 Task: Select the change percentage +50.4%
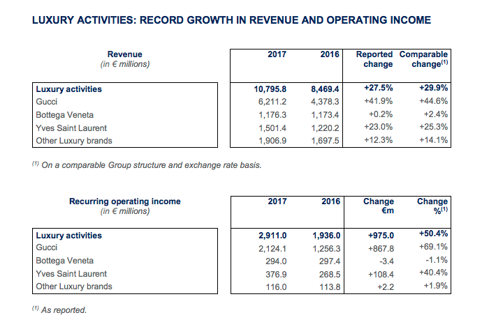pyautogui.click(x=433, y=234)
